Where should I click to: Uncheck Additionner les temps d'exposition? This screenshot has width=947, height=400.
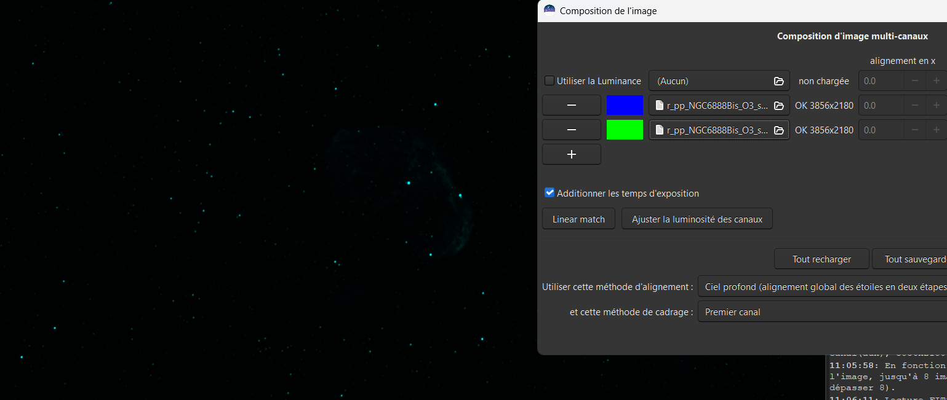(x=549, y=193)
